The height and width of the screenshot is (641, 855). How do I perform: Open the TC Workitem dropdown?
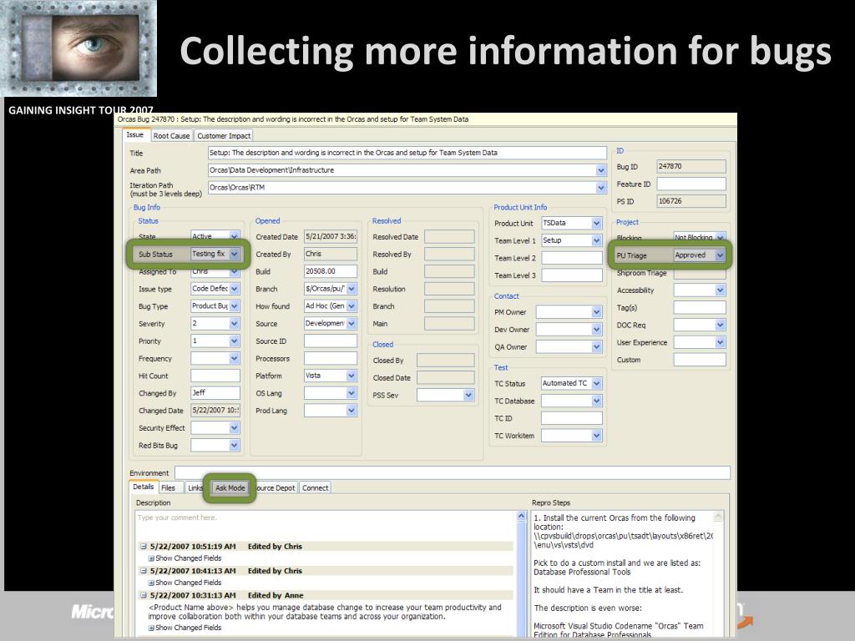(596, 436)
